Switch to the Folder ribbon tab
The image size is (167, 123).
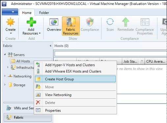44,13
